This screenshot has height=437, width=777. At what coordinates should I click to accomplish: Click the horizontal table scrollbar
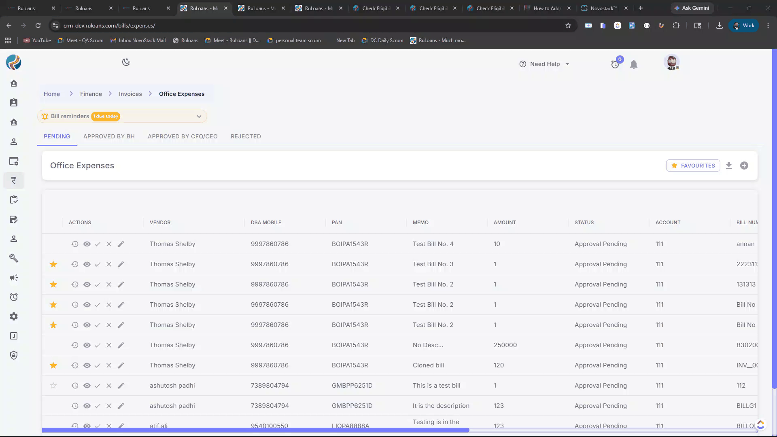point(255,430)
